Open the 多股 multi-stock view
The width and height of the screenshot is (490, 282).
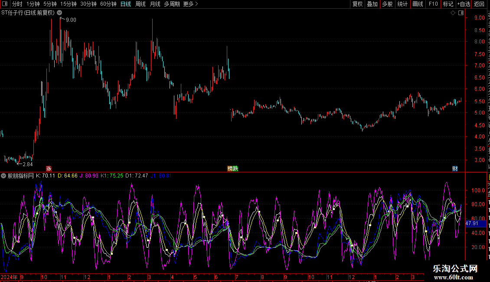(387, 4)
